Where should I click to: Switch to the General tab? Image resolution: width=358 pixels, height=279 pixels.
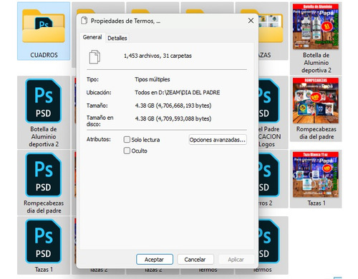[x=92, y=37]
